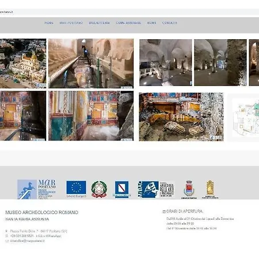Open the Come Arrivare page

(128, 23)
